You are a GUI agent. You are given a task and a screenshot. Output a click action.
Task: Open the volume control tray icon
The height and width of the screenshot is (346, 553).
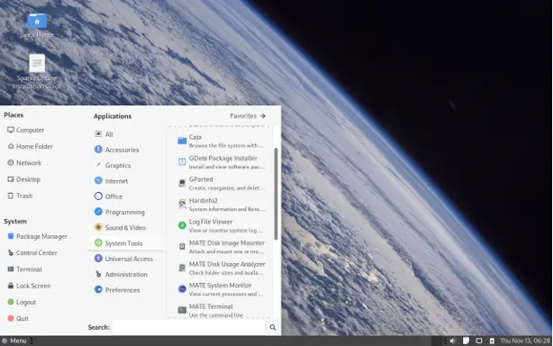click(x=453, y=341)
